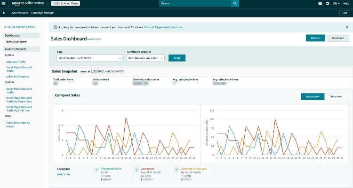Disable 'Same month last year' checkbox
The image size is (353, 188).
[x=176, y=170]
